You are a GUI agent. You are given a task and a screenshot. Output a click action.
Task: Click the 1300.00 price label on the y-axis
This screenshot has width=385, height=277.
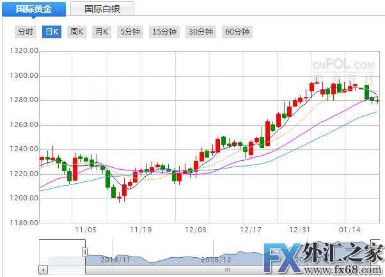coord(22,76)
